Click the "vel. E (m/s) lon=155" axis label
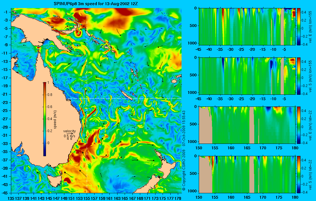The height and width of the screenshot is (201, 316). [310, 27]
